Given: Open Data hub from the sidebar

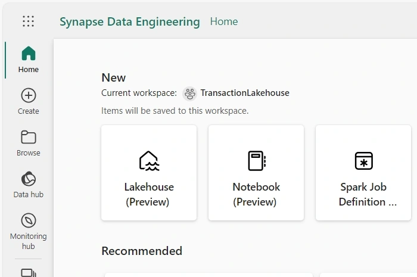Looking at the screenshot, I should 29,185.
